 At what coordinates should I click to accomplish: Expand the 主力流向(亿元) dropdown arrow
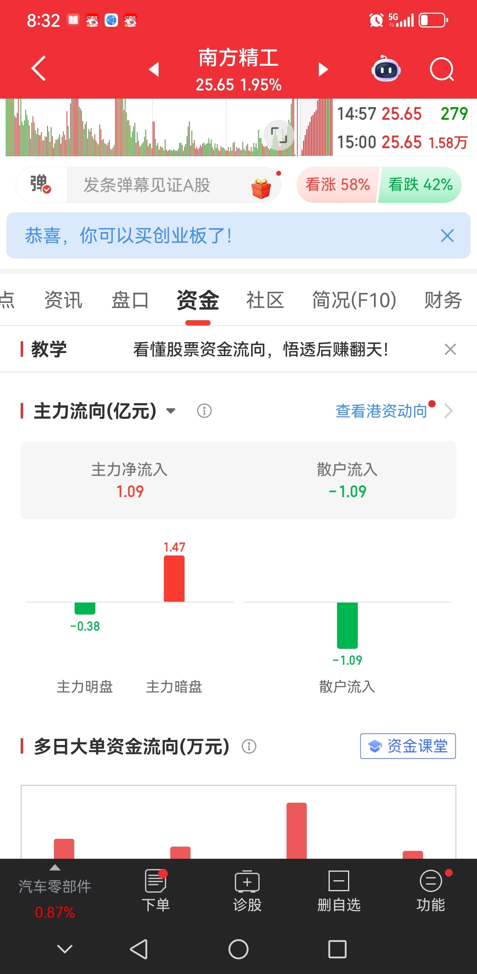[x=171, y=411]
